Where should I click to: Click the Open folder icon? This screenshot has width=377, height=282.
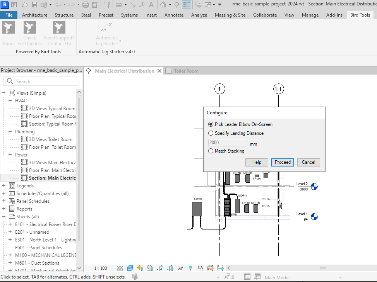pyautogui.click(x=25, y=5)
